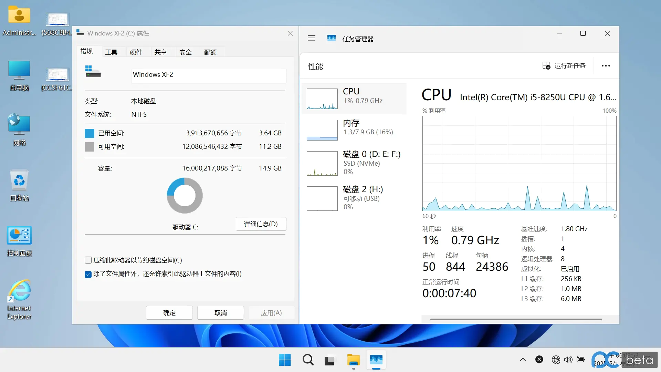Image resolution: width=661 pixels, height=372 pixels.
Task: Select 磁盘 0 (D: E: F:) entry
Action: pyautogui.click(x=354, y=163)
